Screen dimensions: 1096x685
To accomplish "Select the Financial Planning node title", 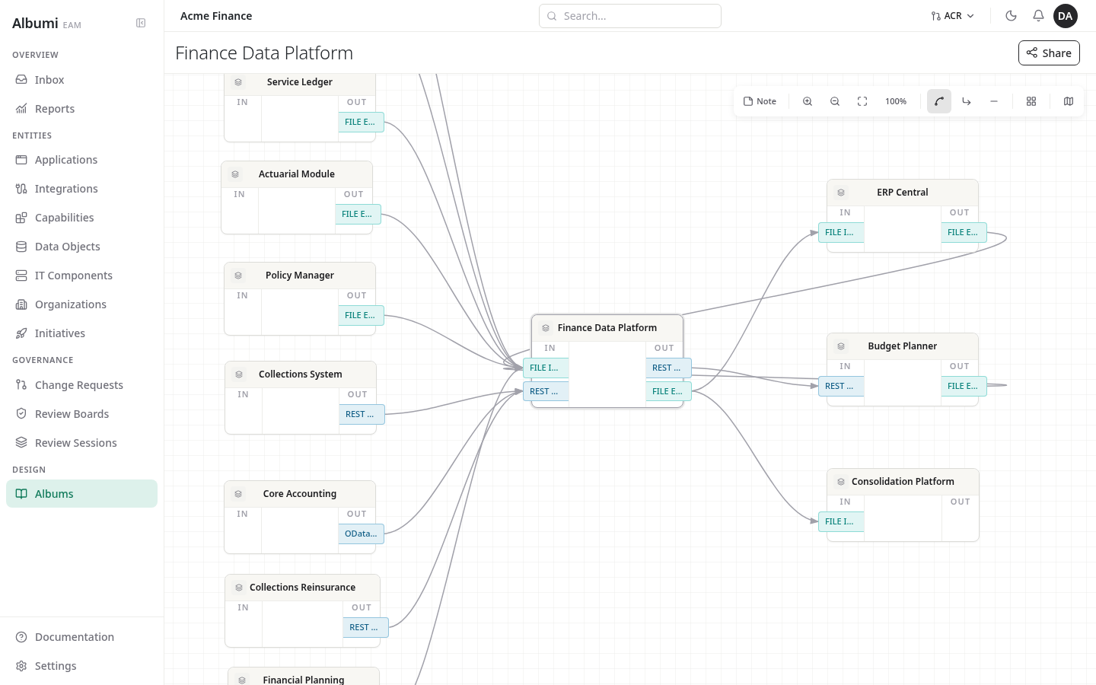I will pyautogui.click(x=304, y=680).
